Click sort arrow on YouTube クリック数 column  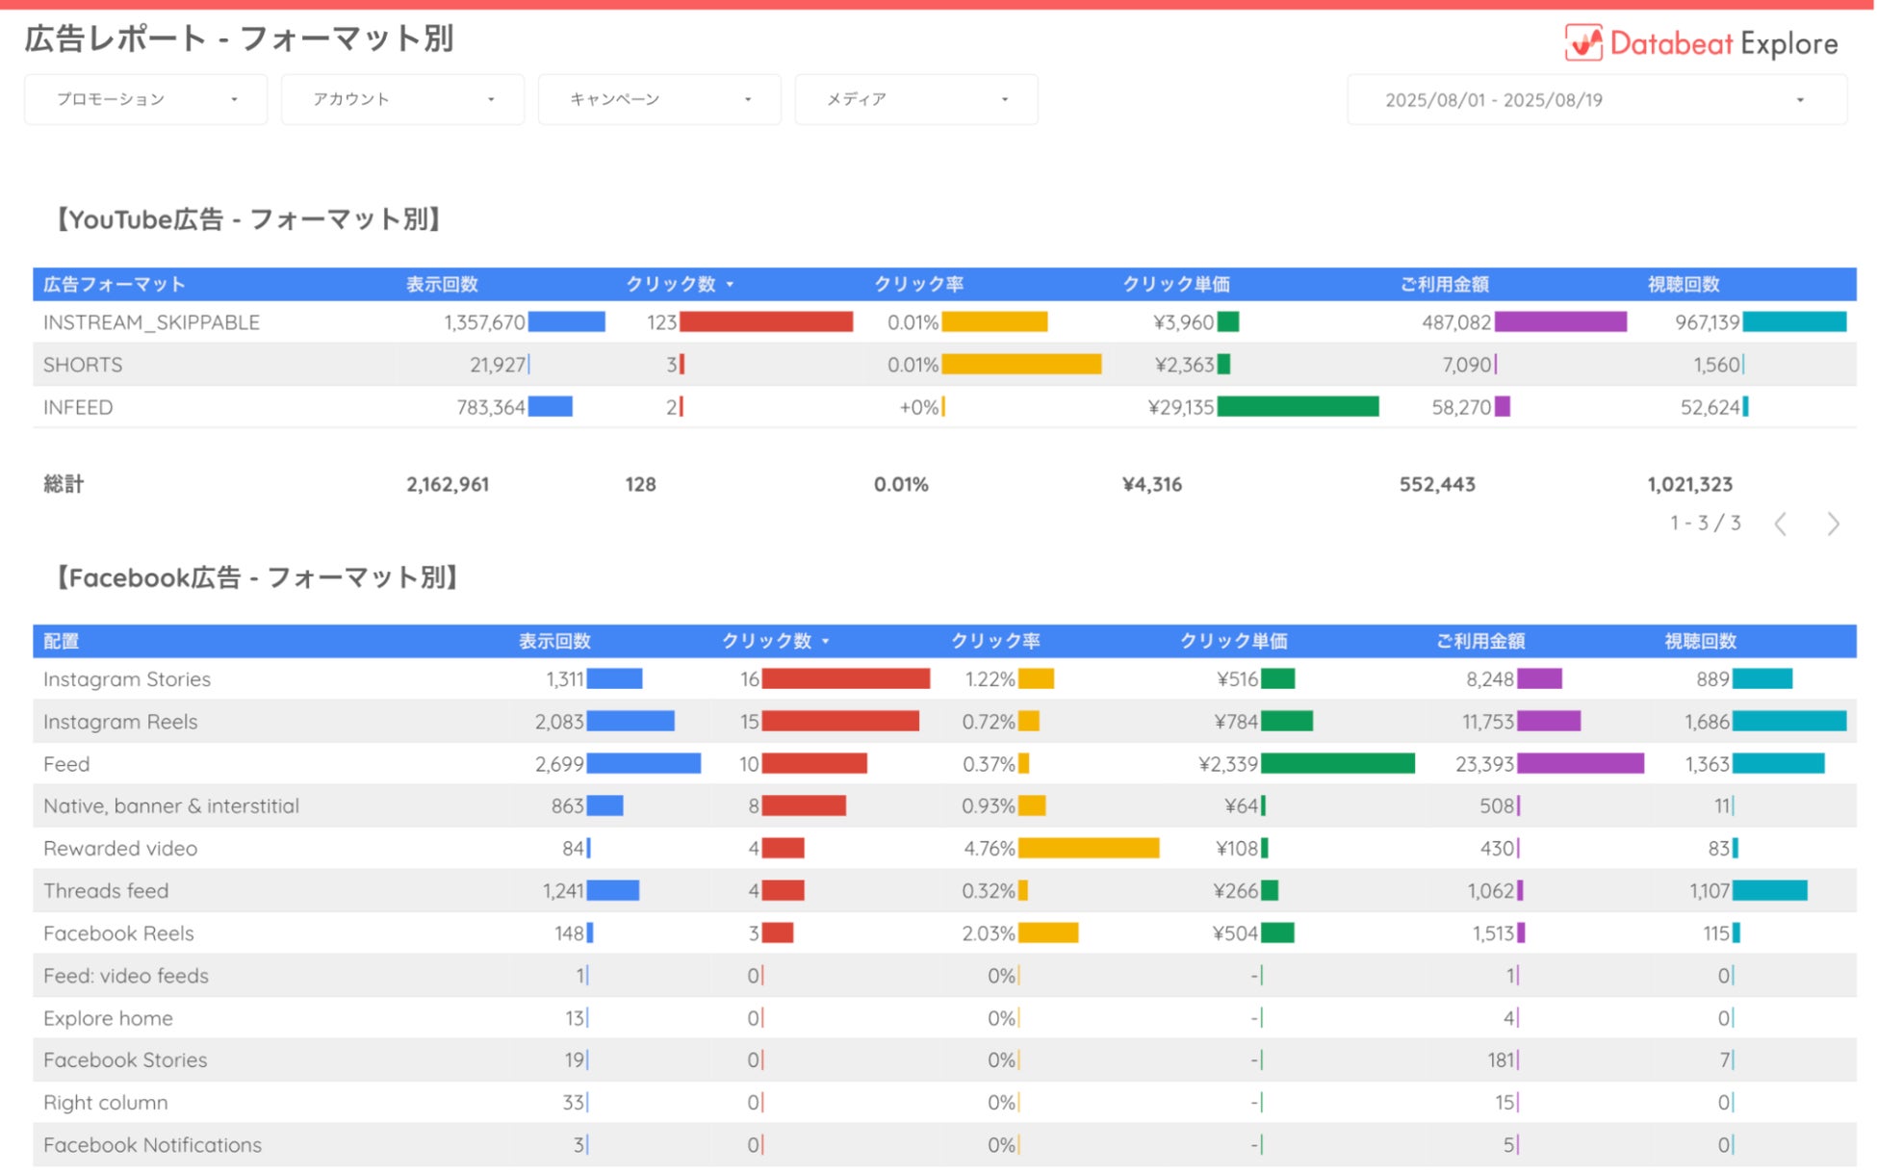(x=731, y=285)
